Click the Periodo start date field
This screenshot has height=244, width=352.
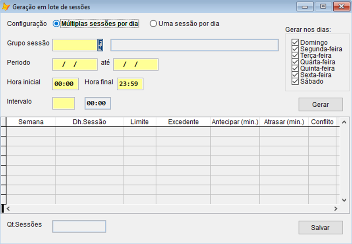(75, 64)
